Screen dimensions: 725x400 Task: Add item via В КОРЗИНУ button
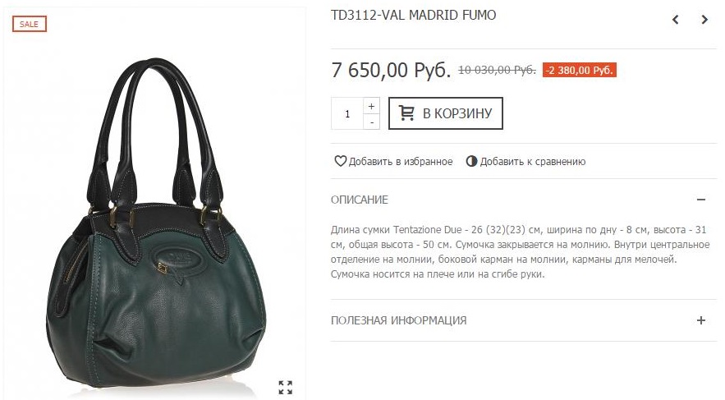click(x=446, y=113)
